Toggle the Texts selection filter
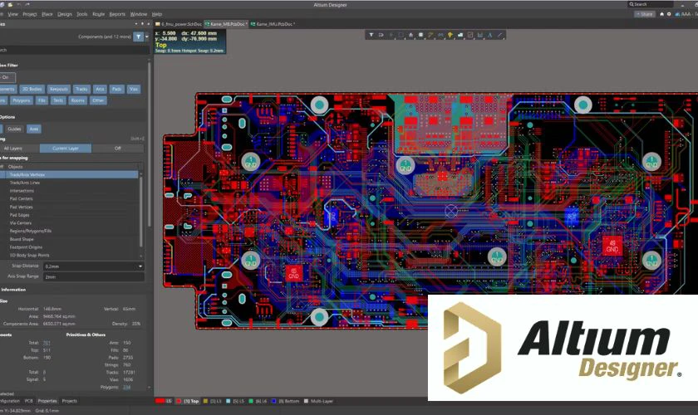 (x=58, y=100)
